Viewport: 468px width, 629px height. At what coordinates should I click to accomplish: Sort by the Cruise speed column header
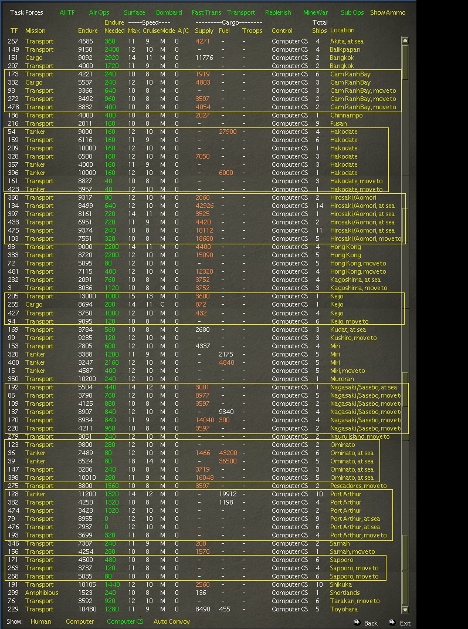click(151, 31)
